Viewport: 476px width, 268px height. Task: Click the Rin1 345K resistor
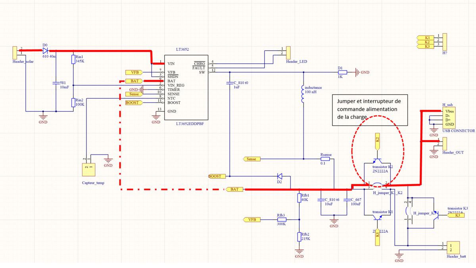73,59
